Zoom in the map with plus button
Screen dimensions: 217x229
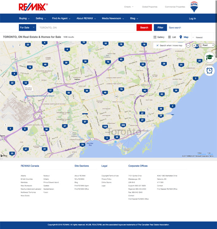coord(194,46)
